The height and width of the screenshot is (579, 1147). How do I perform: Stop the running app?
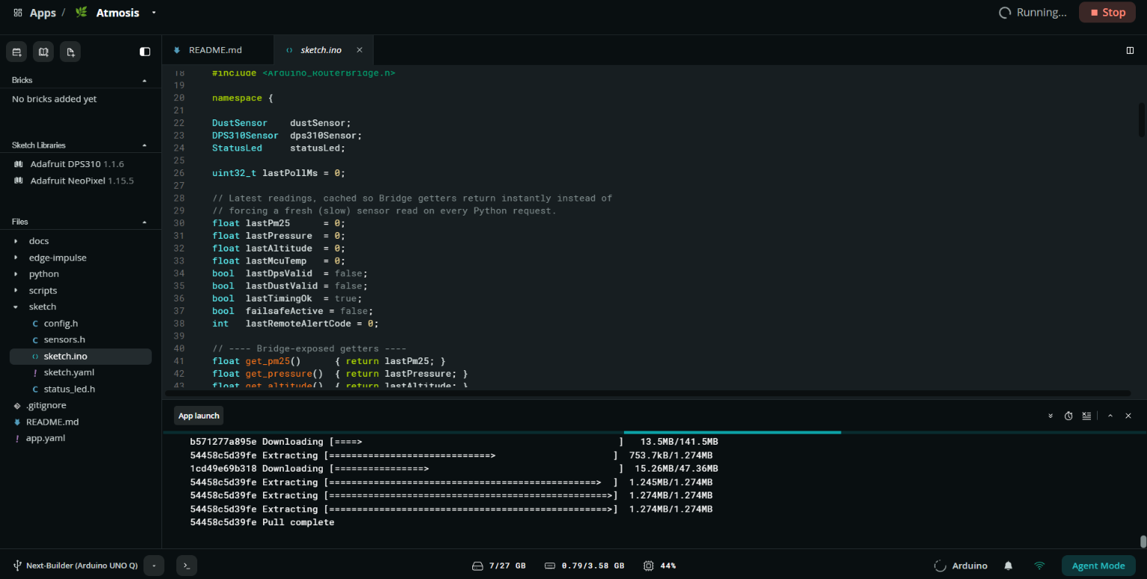click(x=1107, y=13)
